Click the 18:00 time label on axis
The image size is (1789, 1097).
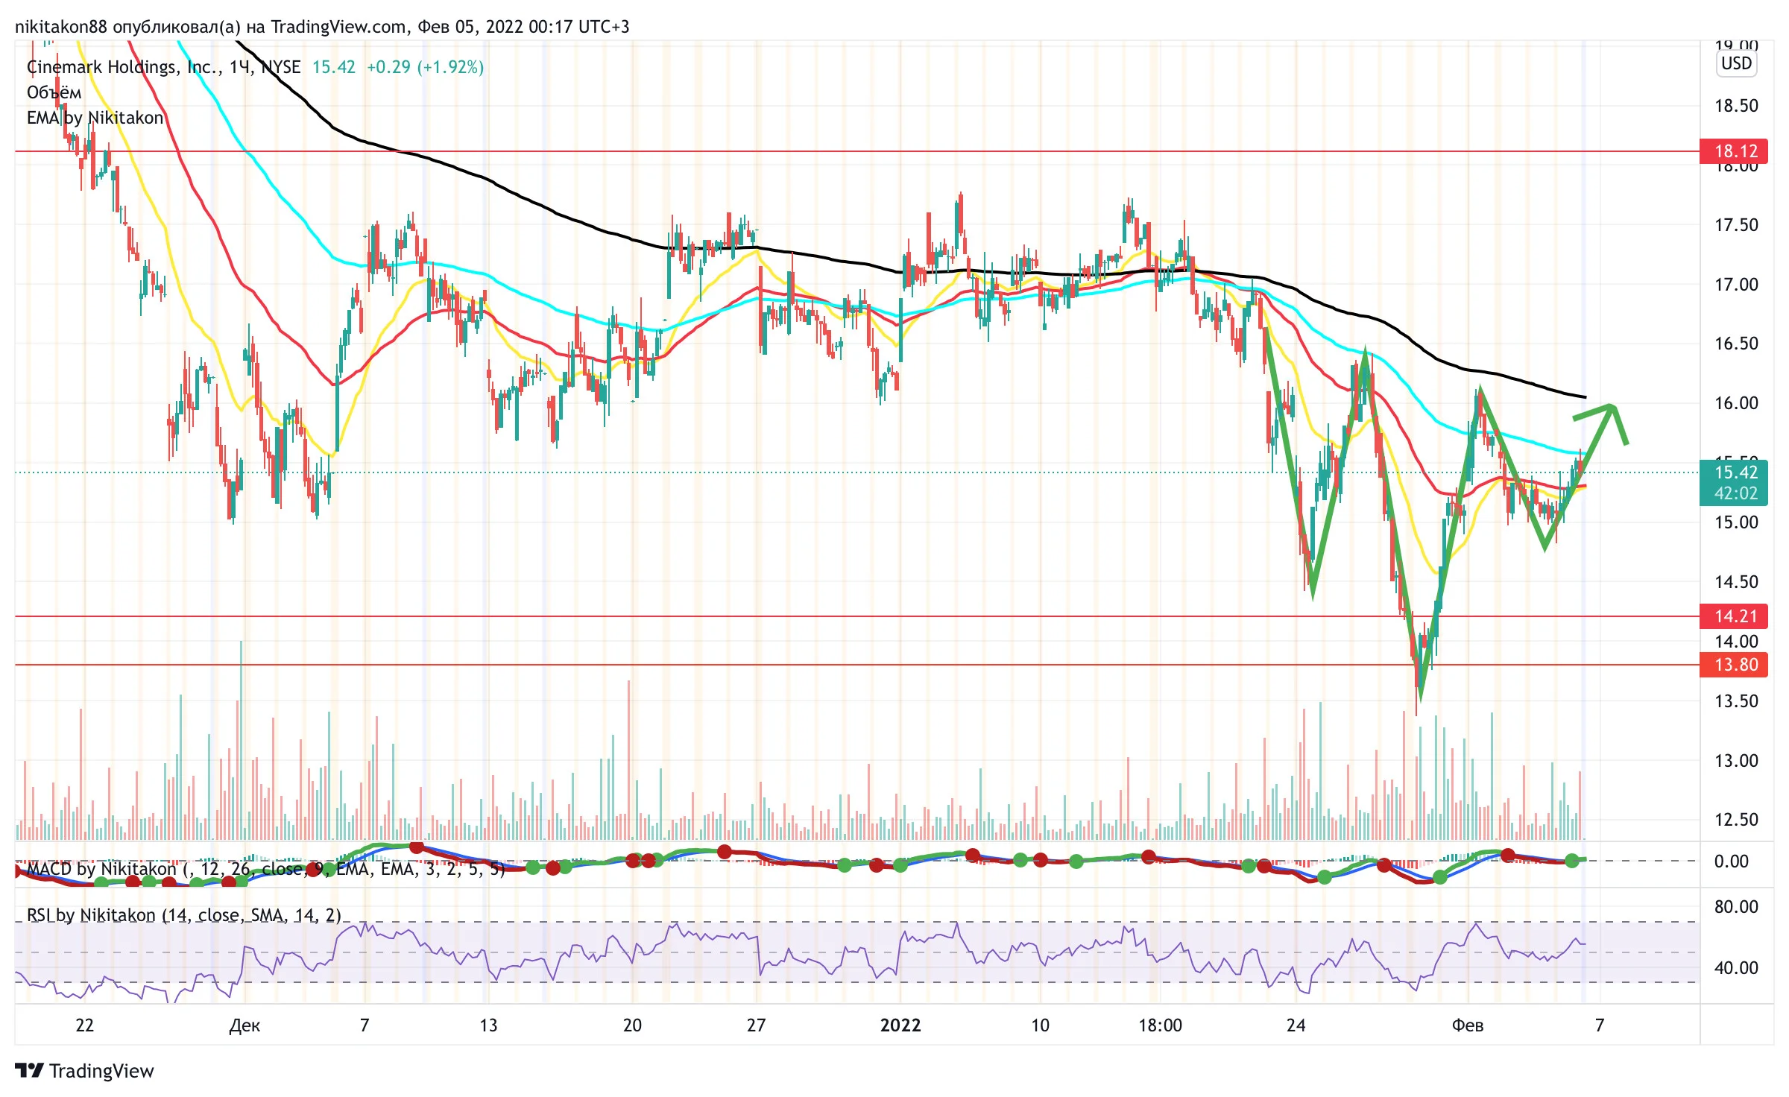tap(1160, 1025)
